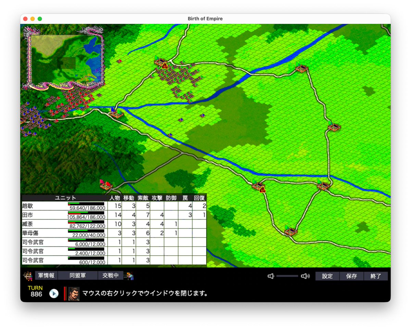Click the 攻撃 column header

pos(157,198)
